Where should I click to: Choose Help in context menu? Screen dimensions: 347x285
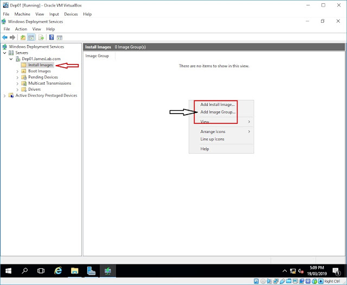(x=221, y=149)
